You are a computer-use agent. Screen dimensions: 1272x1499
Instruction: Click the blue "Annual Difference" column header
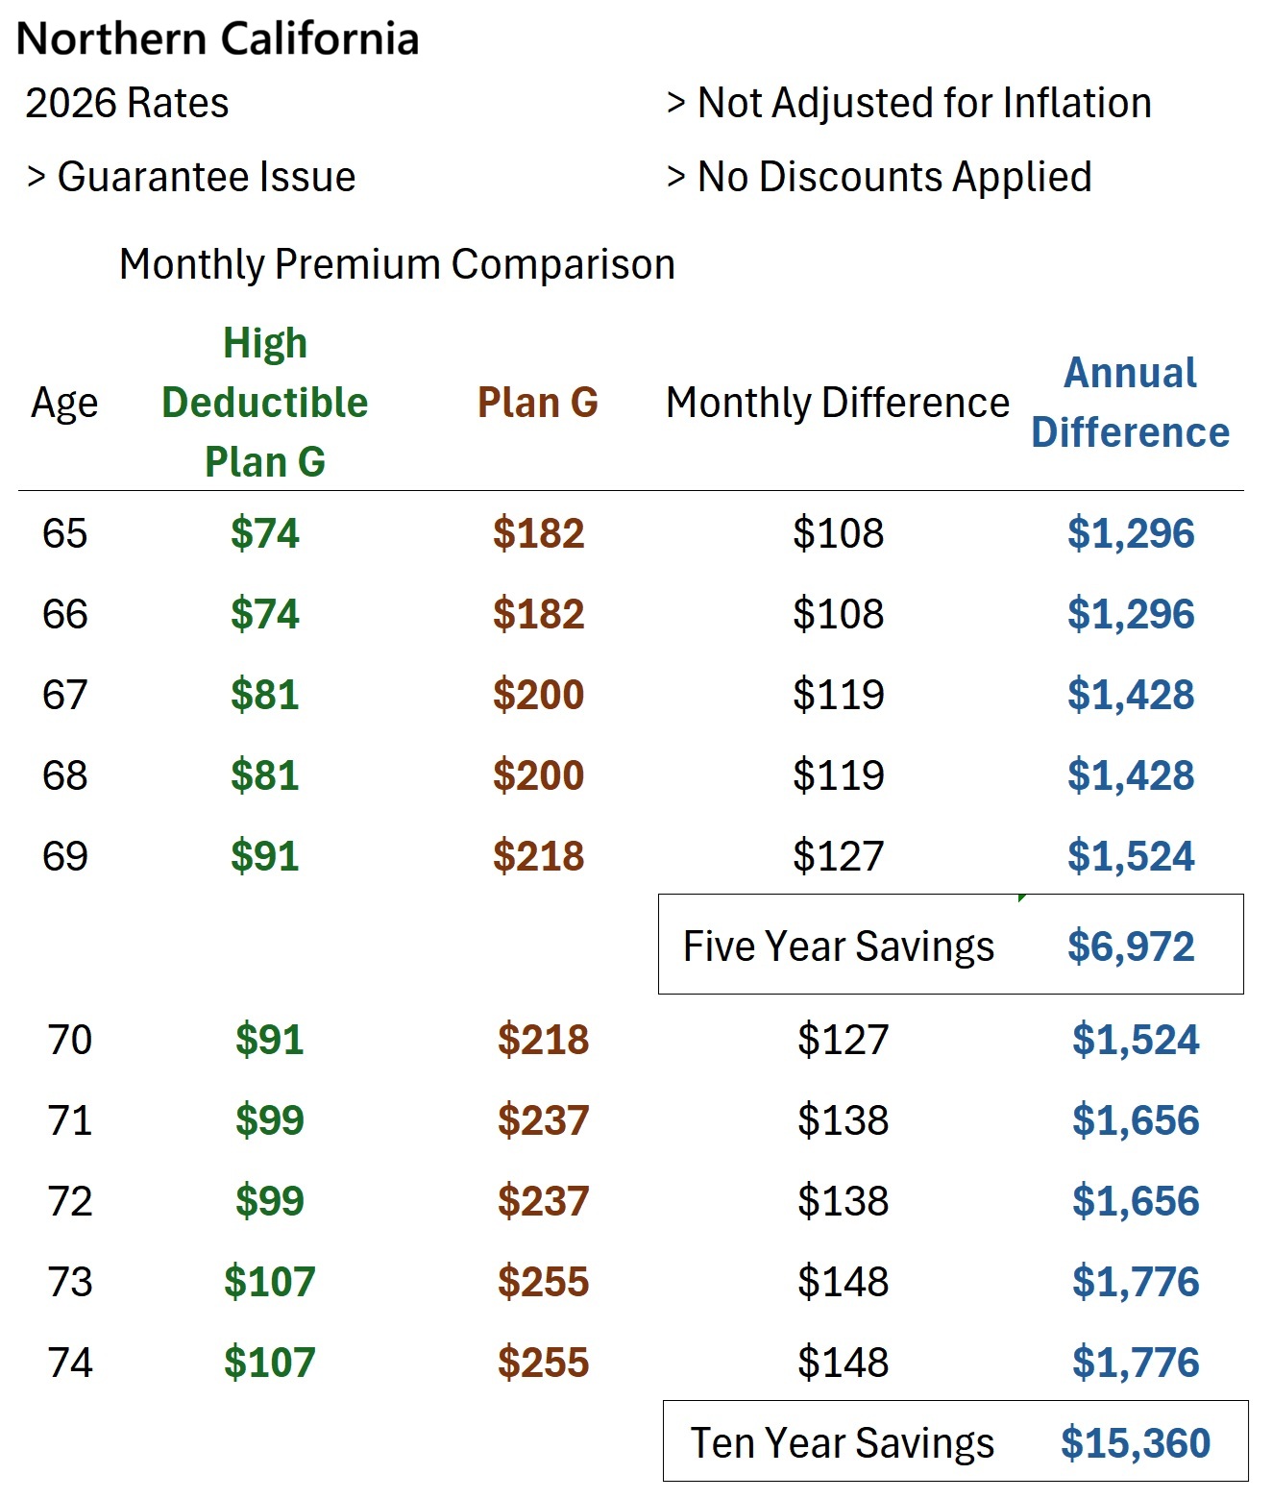coord(1130,403)
